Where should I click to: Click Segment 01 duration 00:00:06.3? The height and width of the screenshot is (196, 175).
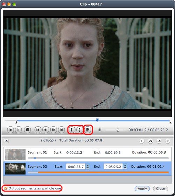157,152
